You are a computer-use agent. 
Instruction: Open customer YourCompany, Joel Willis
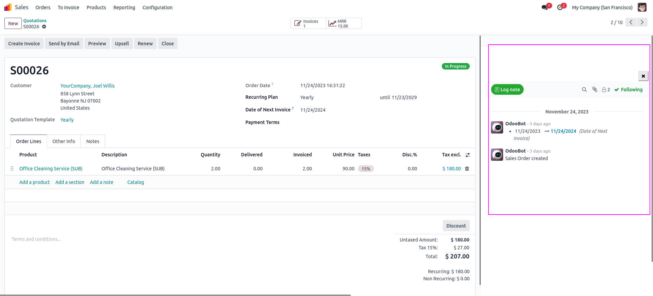[x=88, y=86]
